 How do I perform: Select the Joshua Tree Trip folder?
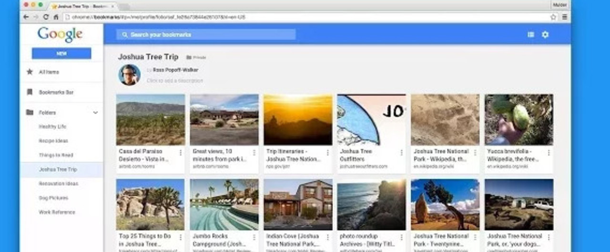click(62, 169)
